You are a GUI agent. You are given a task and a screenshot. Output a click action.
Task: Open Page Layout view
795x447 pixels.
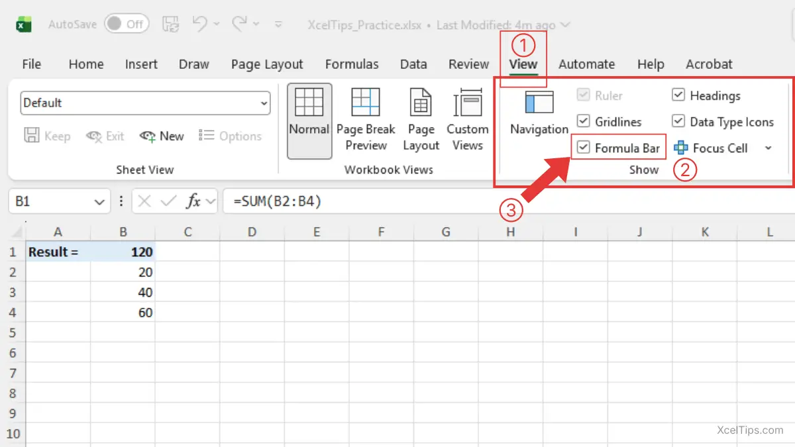[x=421, y=120]
